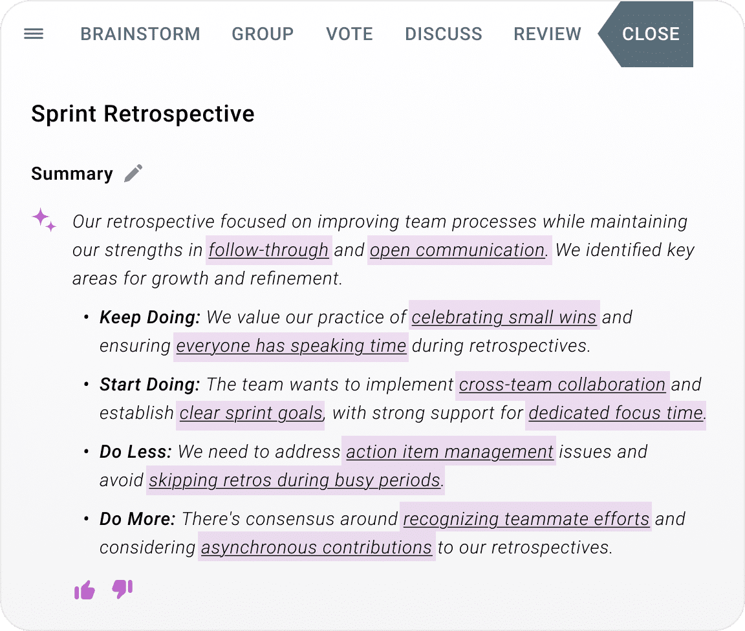The image size is (745, 631).
Task: Open the hamburger menu
Action: [x=34, y=34]
